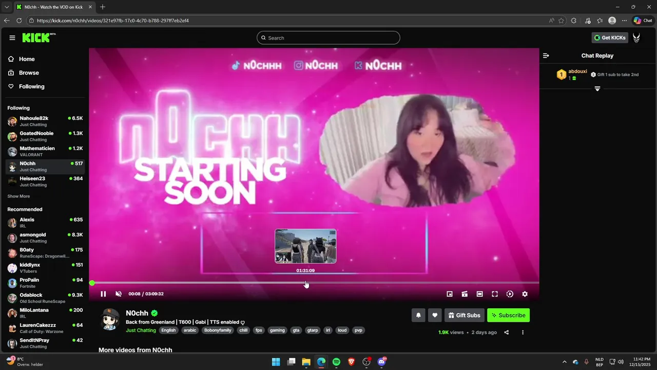The width and height of the screenshot is (657, 370).
Task: Open browser tab list dropdown
Action: [x=7, y=7]
